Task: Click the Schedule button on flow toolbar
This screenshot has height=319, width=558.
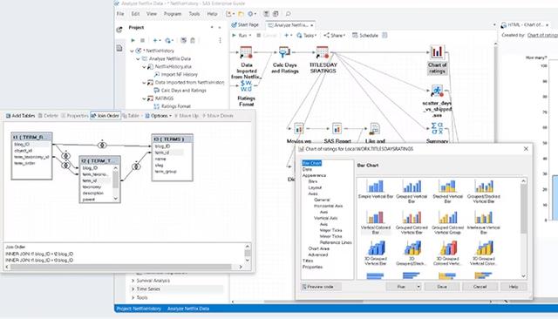Action: tap(365, 35)
